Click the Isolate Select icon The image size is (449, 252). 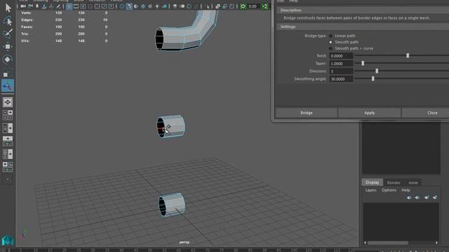click(x=208, y=6)
